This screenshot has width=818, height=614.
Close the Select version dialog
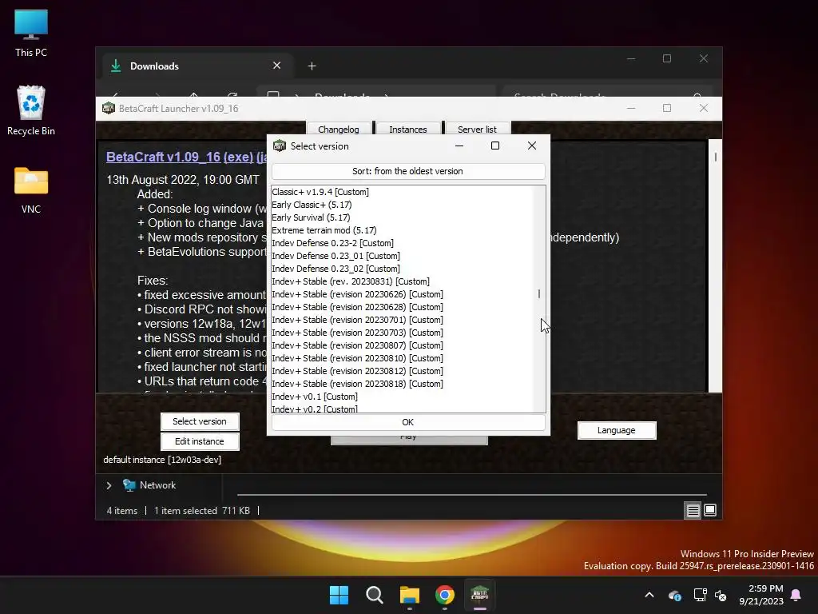531,146
